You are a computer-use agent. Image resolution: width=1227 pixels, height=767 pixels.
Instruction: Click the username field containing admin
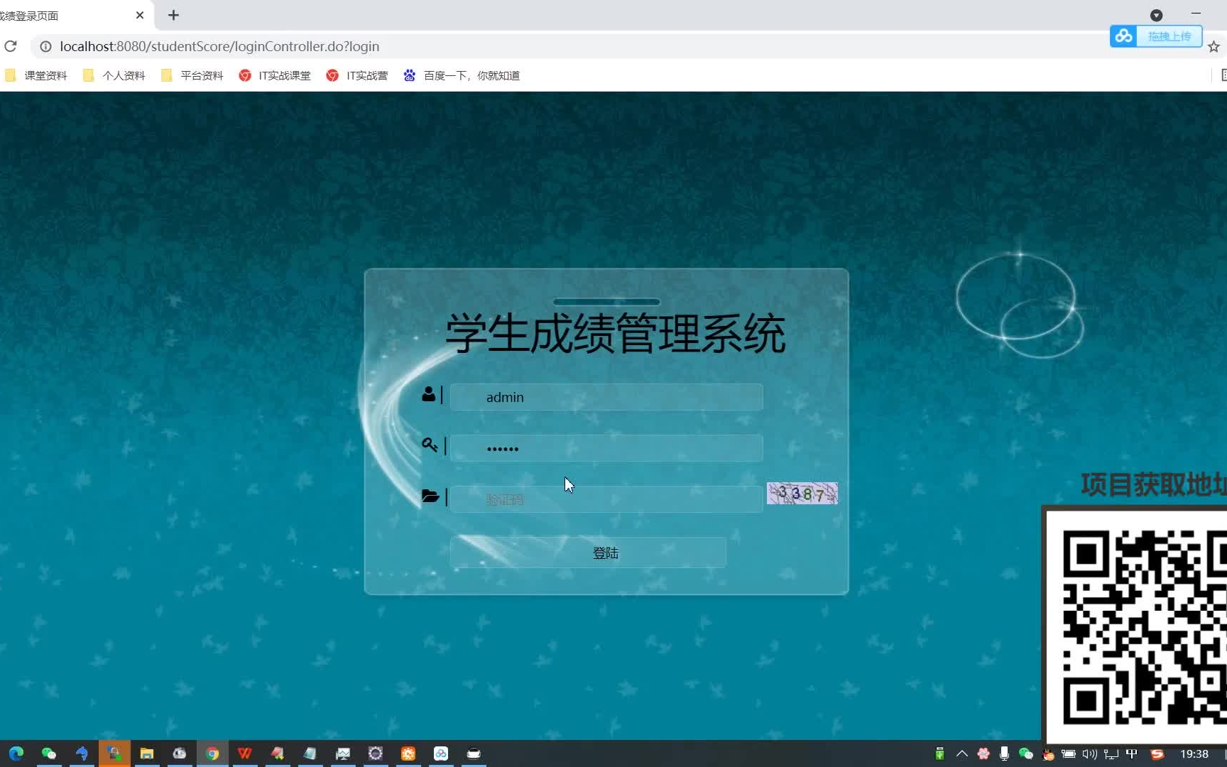606,397
